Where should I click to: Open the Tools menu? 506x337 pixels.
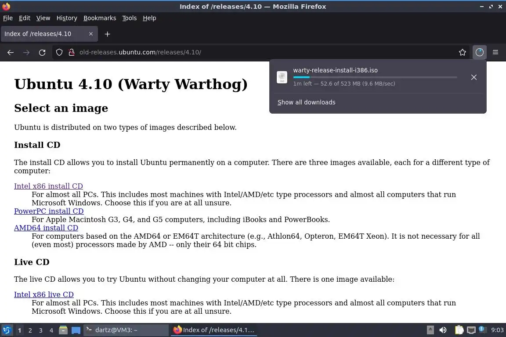129,18
